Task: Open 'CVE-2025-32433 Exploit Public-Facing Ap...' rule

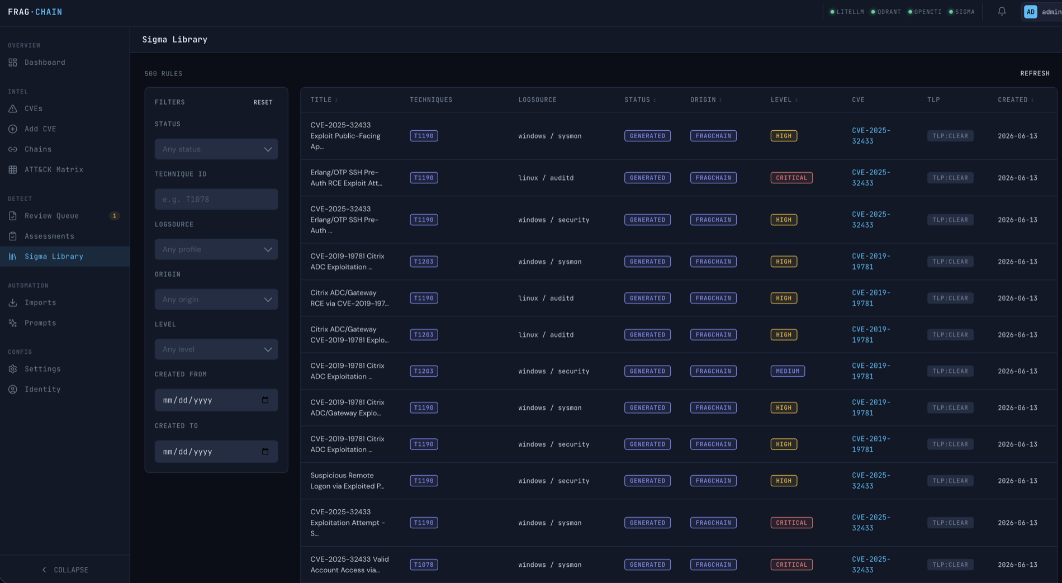Action: click(x=345, y=136)
